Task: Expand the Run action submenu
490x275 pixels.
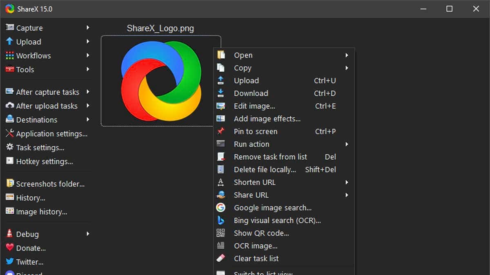Action: click(x=347, y=144)
